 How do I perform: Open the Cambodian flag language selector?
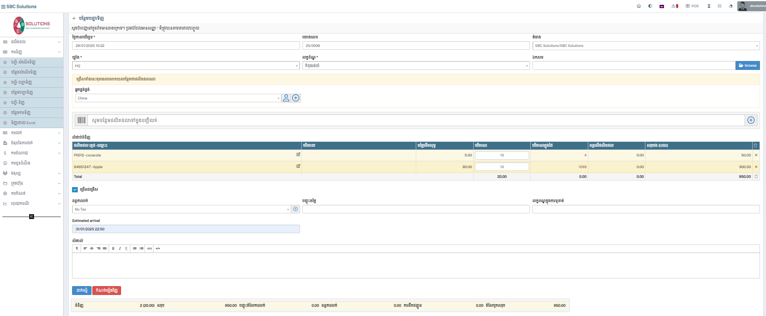pos(662,6)
